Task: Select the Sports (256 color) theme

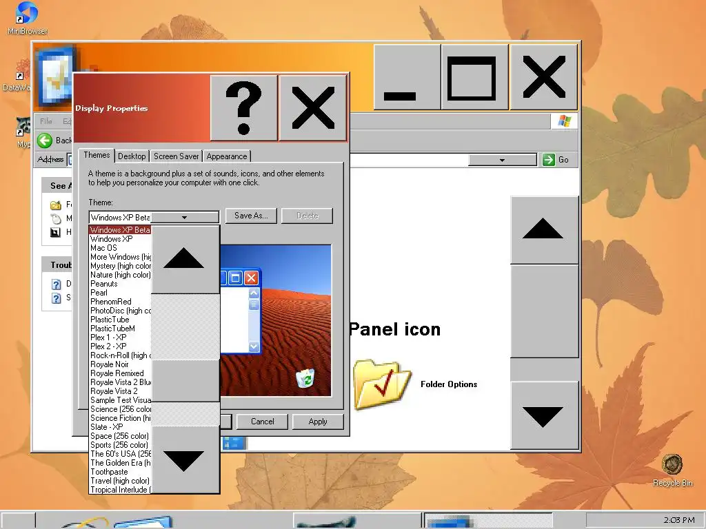Action: click(120, 445)
